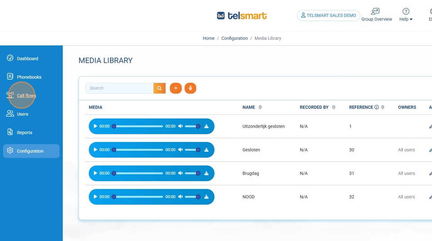The width and height of the screenshot is (432, 241).
Task: Click the orange plus add media button
Action: [x=175, y=88]
